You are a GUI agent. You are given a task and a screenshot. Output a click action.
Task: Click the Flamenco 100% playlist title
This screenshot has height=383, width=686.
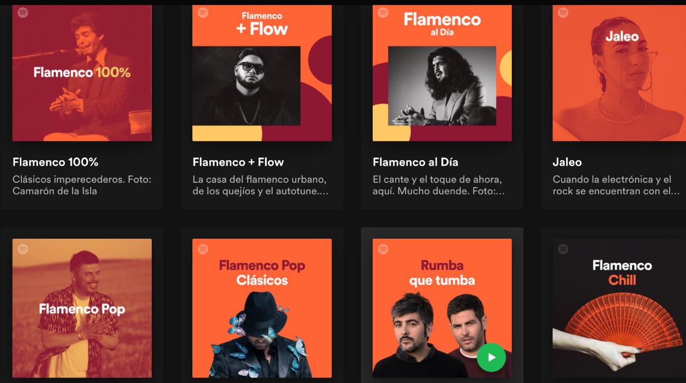click(x=56, y=162)
